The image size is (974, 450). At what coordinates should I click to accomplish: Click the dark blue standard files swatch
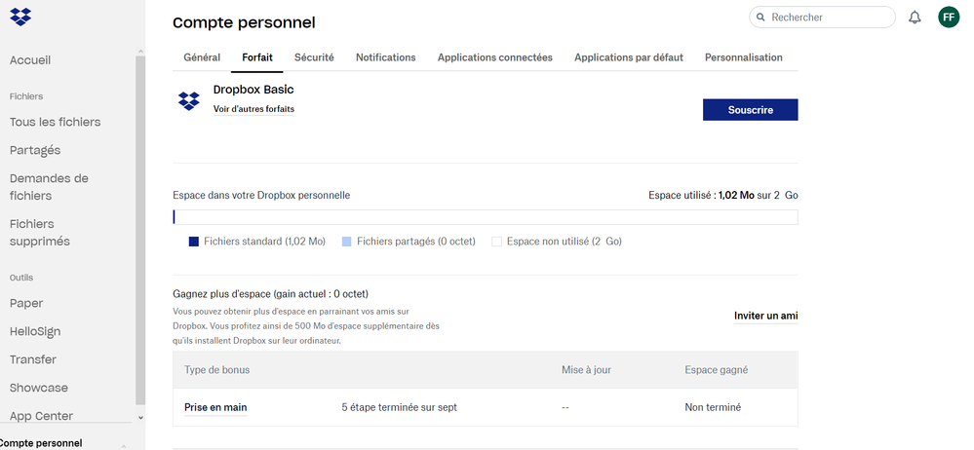[194, 241]
